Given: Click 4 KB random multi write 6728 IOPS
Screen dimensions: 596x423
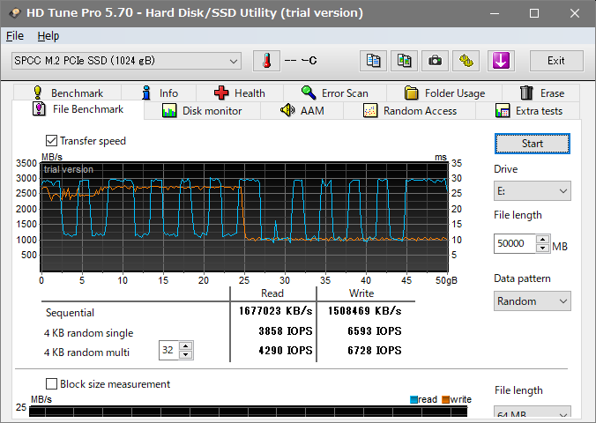Looking at the screenshot, I should click(375, 351).
